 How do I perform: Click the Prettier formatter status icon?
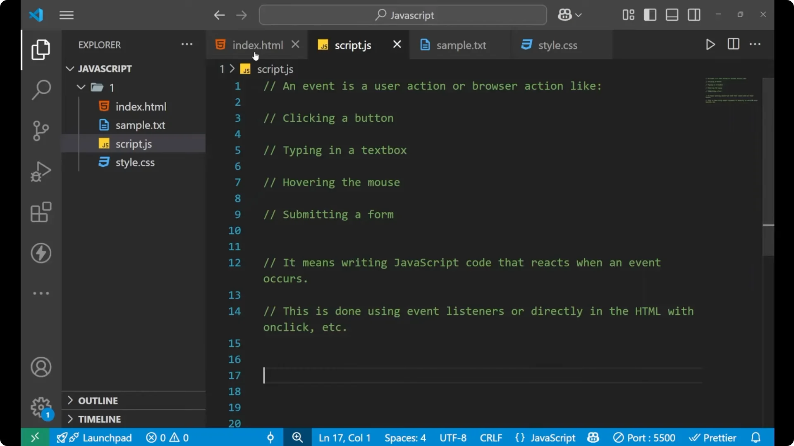point(713,437)
